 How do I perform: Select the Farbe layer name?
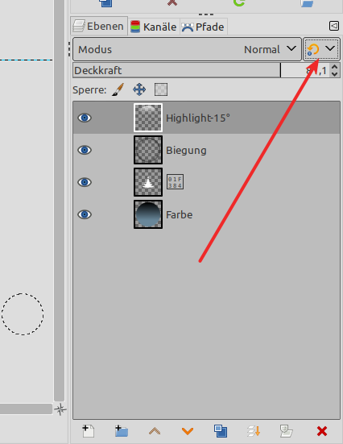point(179,214)
